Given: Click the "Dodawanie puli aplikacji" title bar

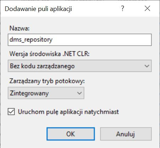Looking at the screenshot, I should (38, 9).
